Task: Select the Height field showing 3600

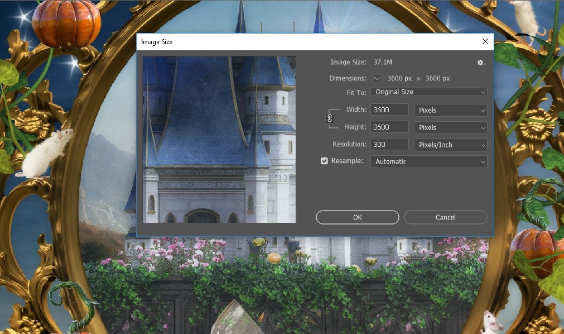Action: pyautogui.click(x=389, y=127)
